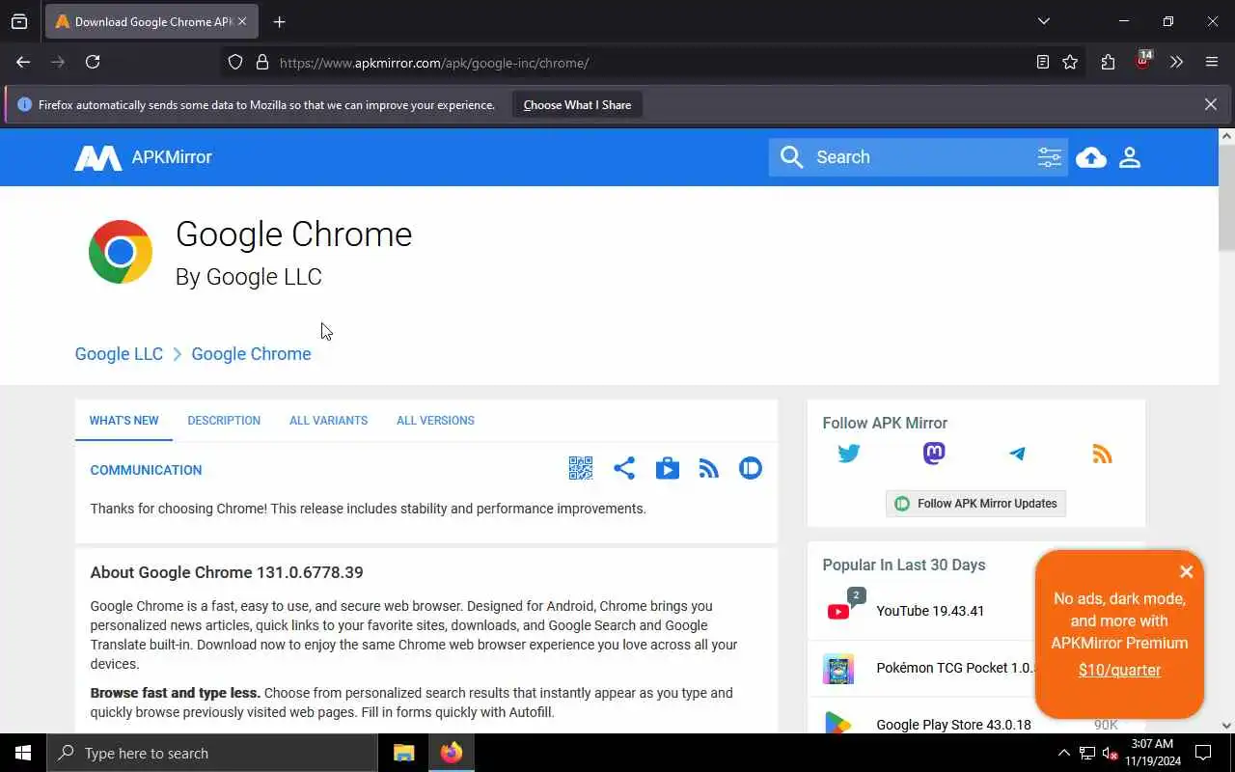The image size is (1235, 772).
Task: Click the uBlock extension icon with badge
Action: click(1143, 61)
